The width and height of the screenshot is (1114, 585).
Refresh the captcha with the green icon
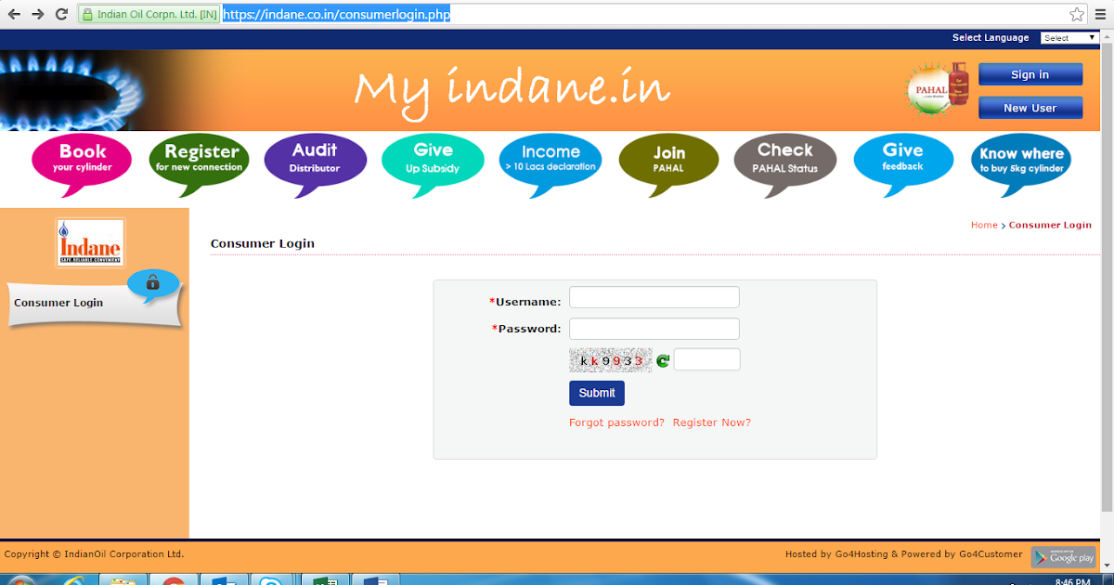663,361
